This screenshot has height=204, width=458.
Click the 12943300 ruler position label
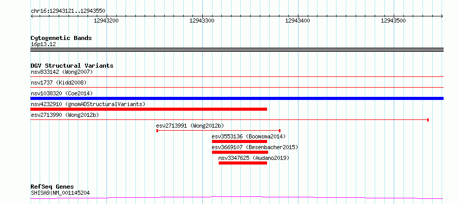point(202,21)
